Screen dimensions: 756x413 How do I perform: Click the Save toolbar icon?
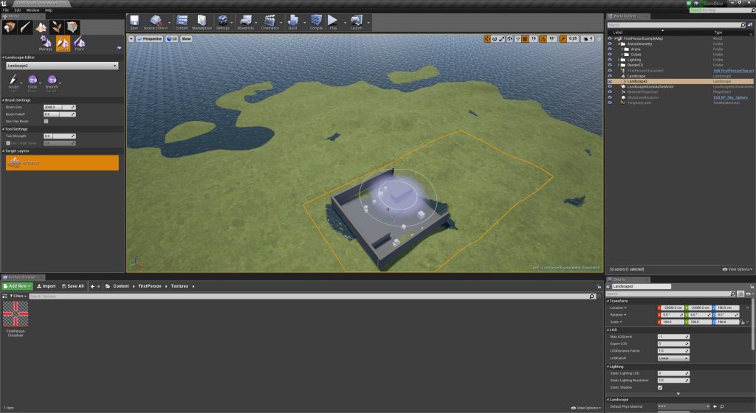[x=134, y=22]
